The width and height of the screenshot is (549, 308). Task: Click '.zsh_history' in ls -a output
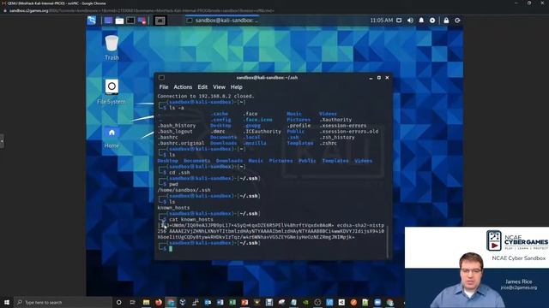tap(337, 137)
